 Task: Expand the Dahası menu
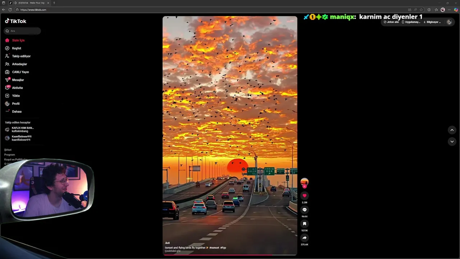[14, 112]
